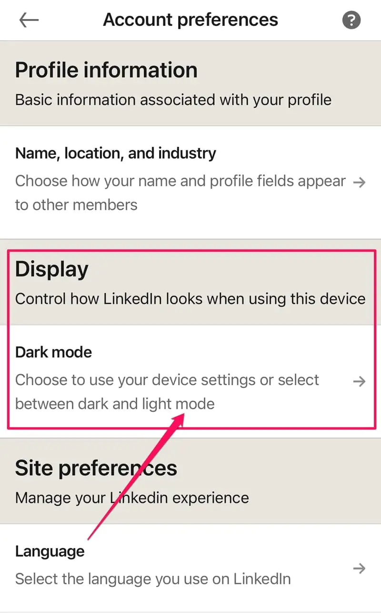The width and height of the screenshot is (381, 613).
Task: Click the Account preferences page title
Action: (x=190, y=20)
